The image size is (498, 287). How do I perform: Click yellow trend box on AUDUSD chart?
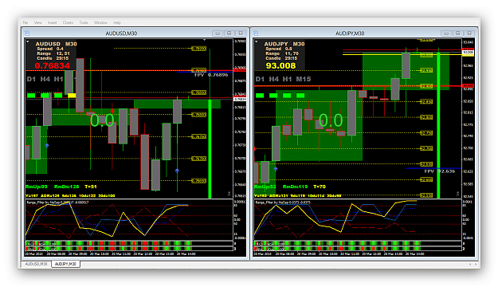(72, 95)
